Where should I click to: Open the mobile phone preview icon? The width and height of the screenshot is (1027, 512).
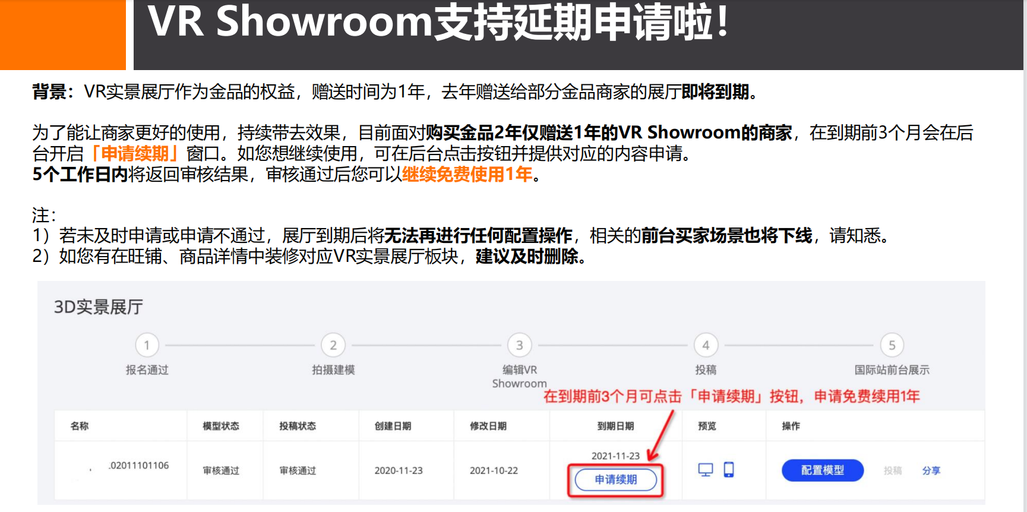click(x=729, y=470)
